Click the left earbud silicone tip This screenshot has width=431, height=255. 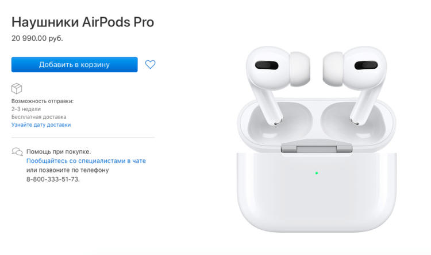[x=300, y=69]
